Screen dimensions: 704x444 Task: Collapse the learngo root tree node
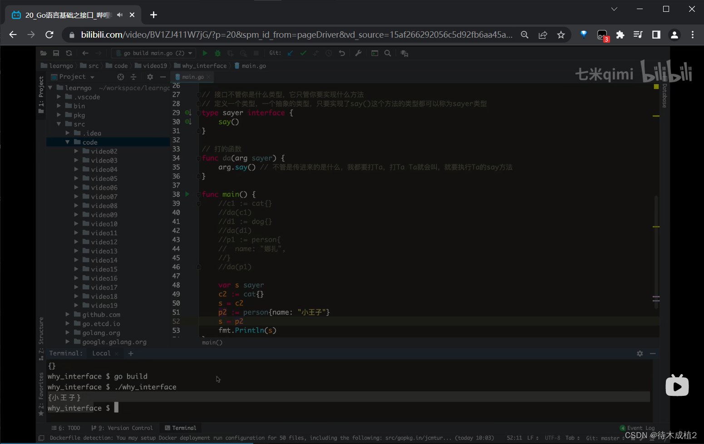click(50, 88)
